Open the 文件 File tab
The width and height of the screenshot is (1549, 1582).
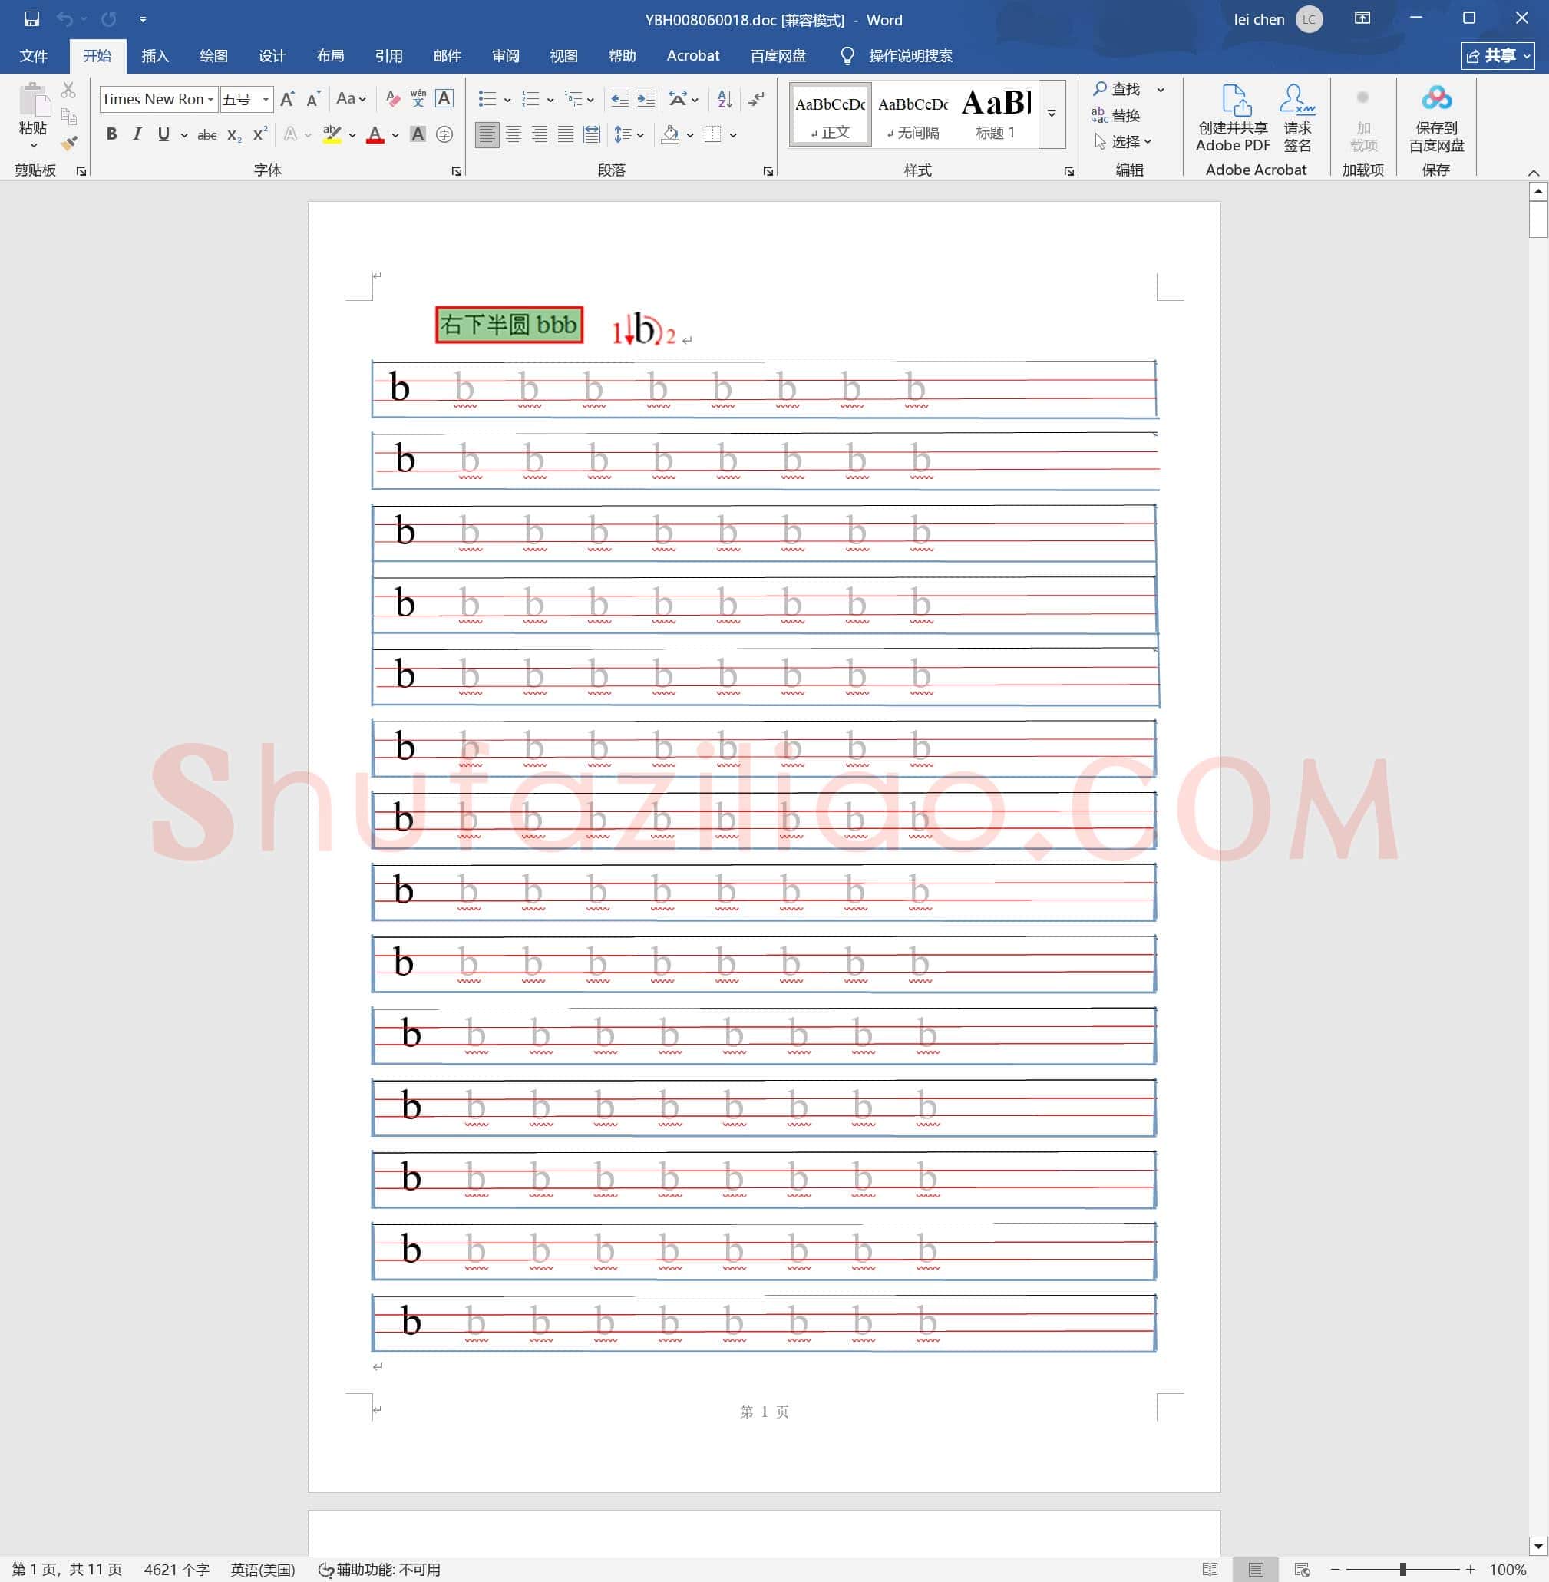pyautogui.click(x=33, y=56)
